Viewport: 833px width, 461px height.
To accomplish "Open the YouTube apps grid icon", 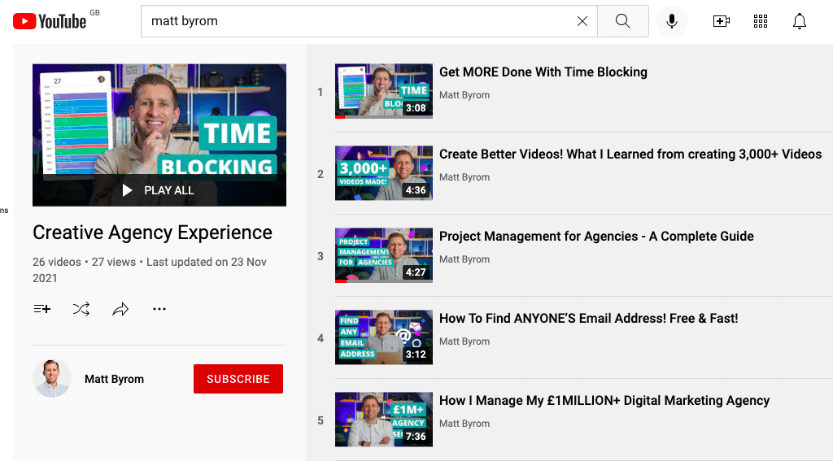I will coord(761,21).
